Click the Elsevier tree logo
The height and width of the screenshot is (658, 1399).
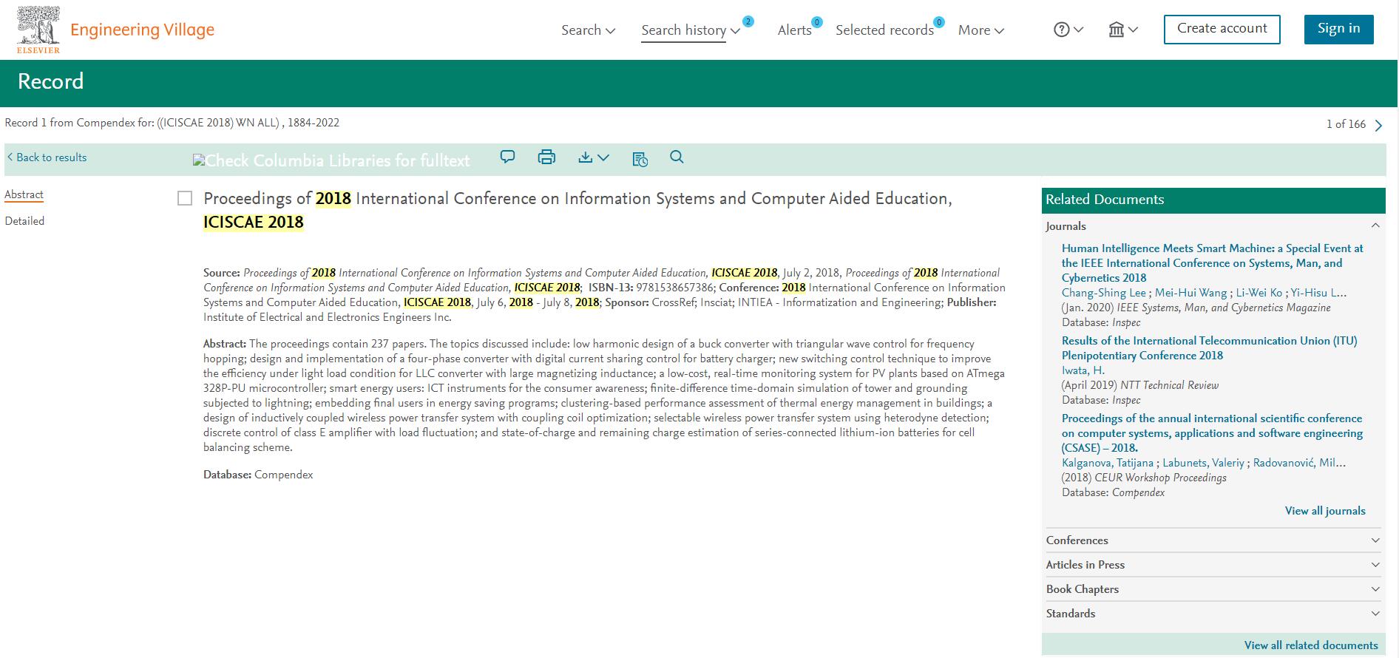pos(38,30)
